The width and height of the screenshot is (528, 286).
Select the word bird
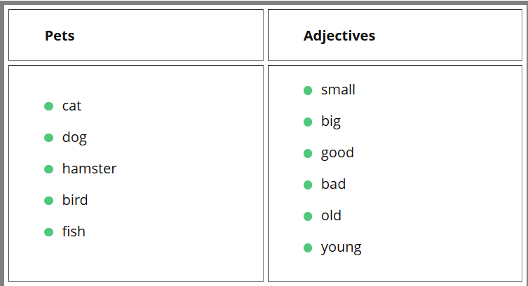click(x=75, y=200)
